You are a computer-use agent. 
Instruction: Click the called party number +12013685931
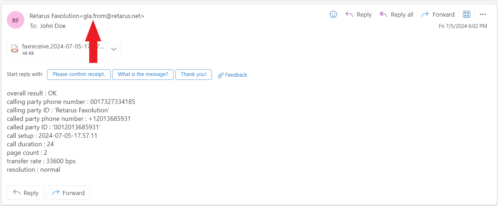[x=110, y=119]
